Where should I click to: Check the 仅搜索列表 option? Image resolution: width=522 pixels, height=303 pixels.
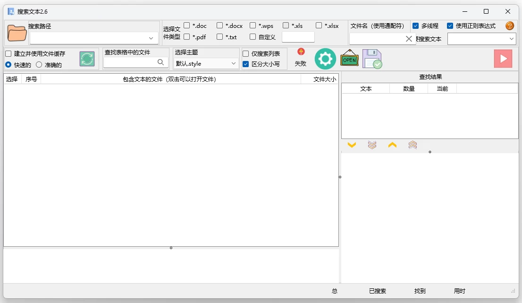(x=246, y=53)
